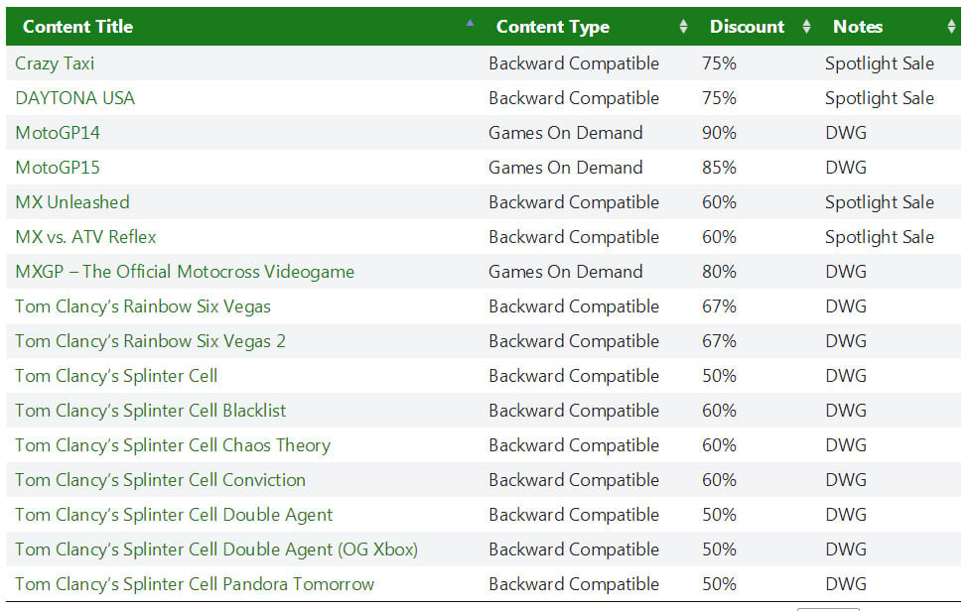Open the Crazy Taxi link
The width and height of the screenshot is (973, 611).
pos(55,63)
